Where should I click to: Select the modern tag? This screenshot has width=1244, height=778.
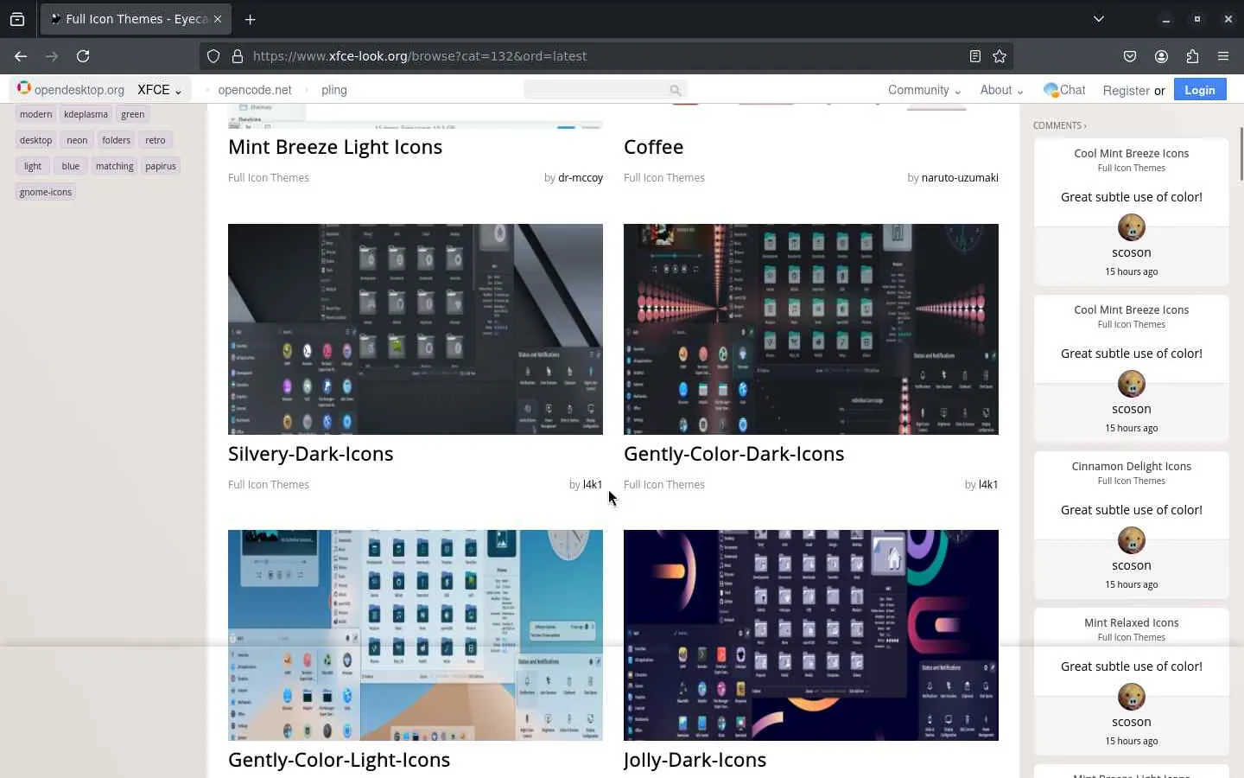point(35,114)
